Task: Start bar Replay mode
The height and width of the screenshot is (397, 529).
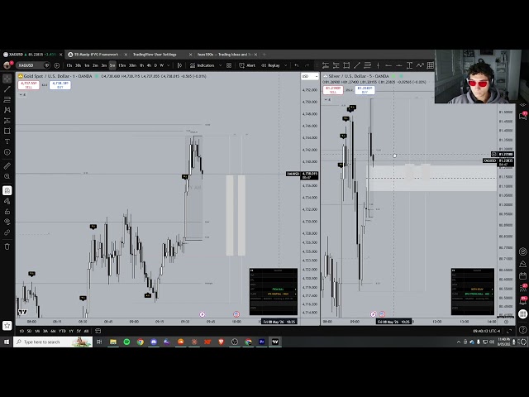Action: (x=271, y=65)
